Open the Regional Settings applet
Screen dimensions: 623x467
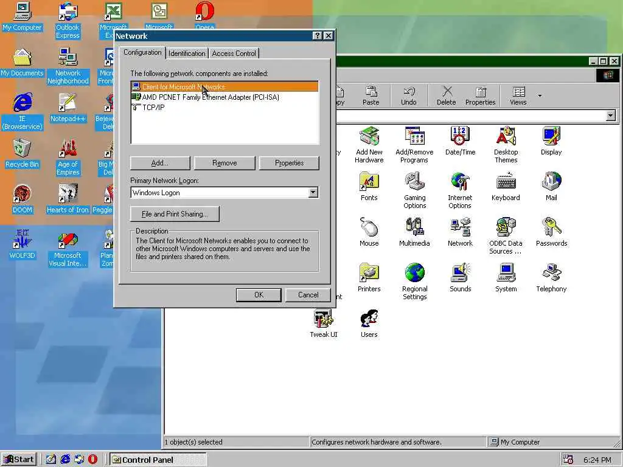(414, 282)
